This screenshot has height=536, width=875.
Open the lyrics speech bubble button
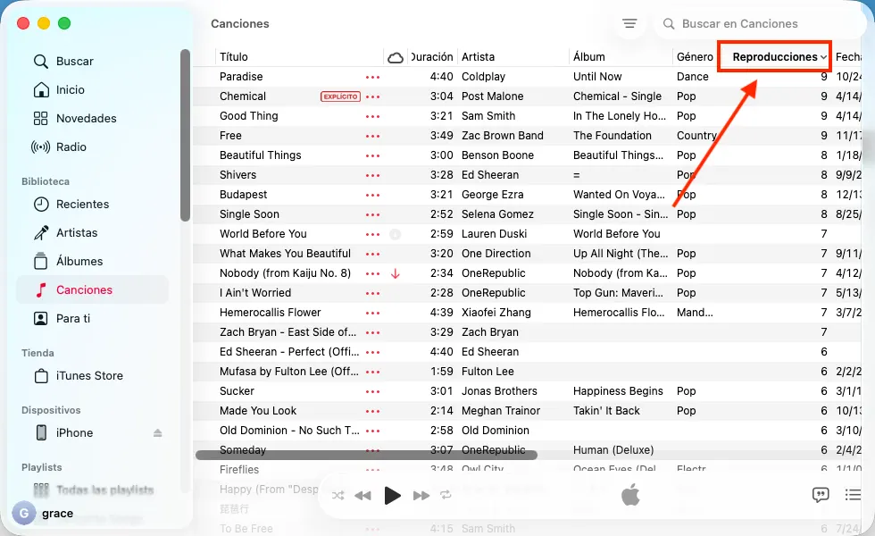pos(821,495)
